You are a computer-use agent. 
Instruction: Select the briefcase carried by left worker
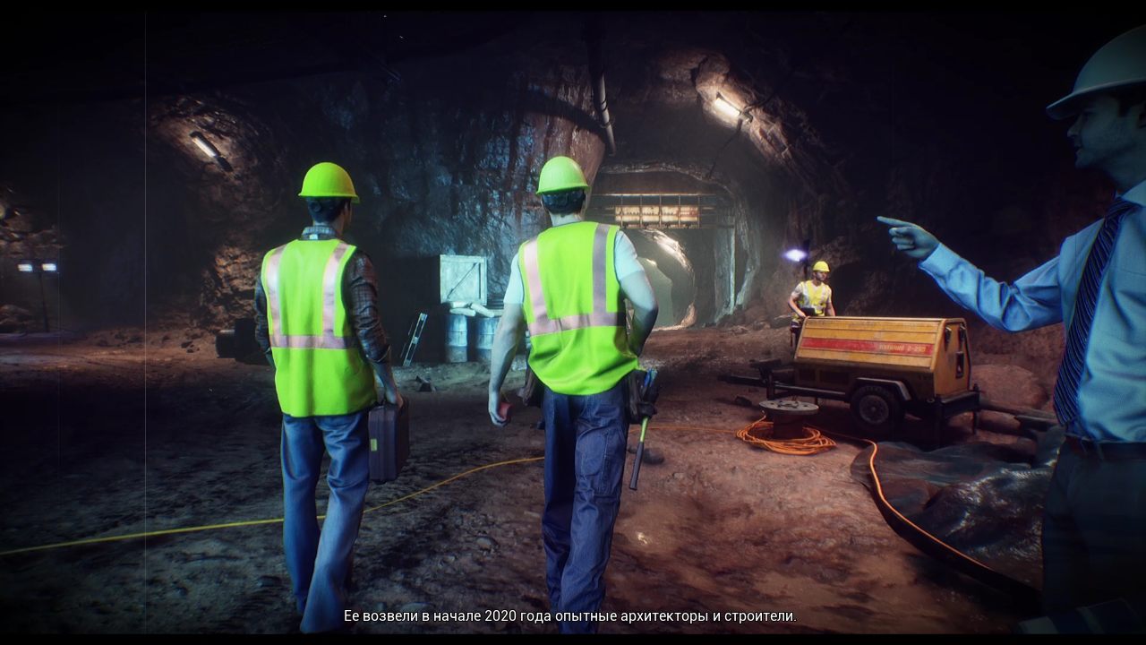click(389, 439)
